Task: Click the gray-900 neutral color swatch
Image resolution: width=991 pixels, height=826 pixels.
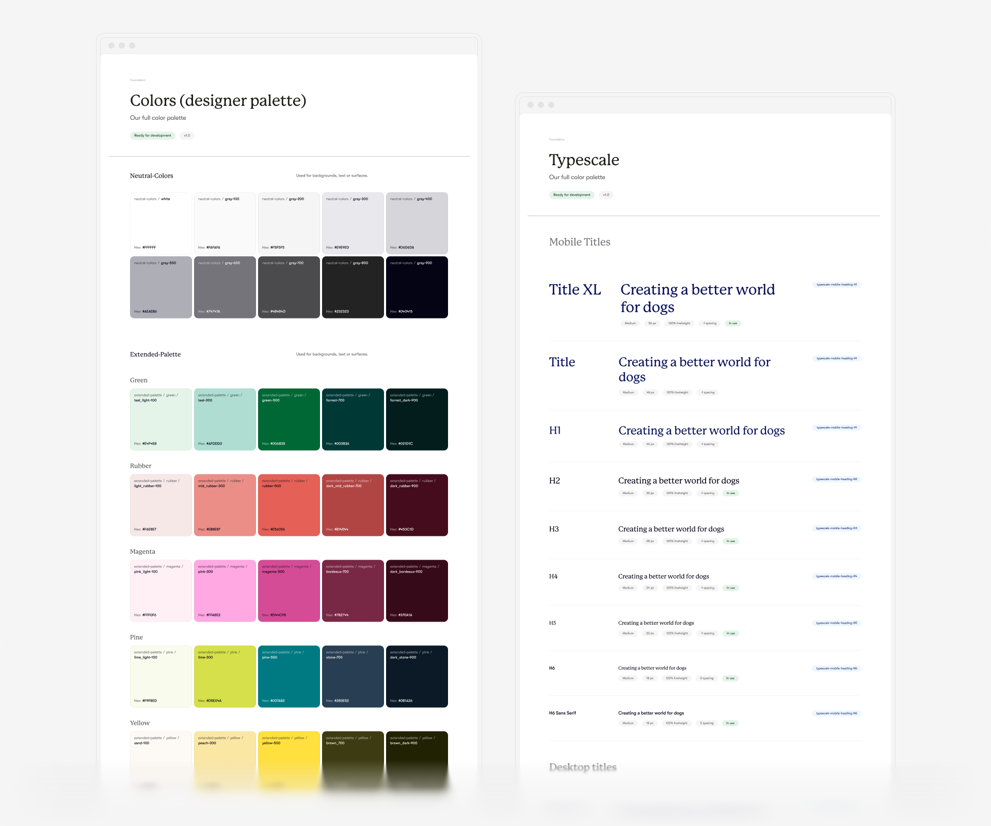Action: [x=417, y=287]
